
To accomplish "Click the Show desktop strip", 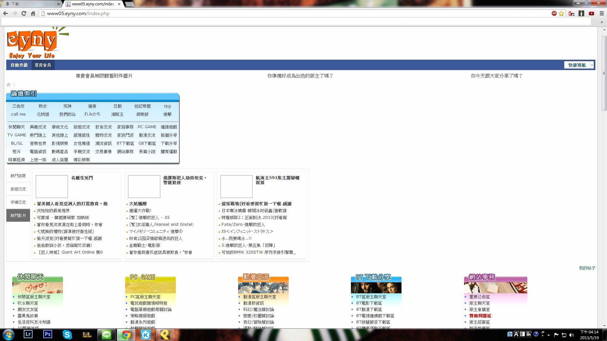I will click(x=605, y=335).
